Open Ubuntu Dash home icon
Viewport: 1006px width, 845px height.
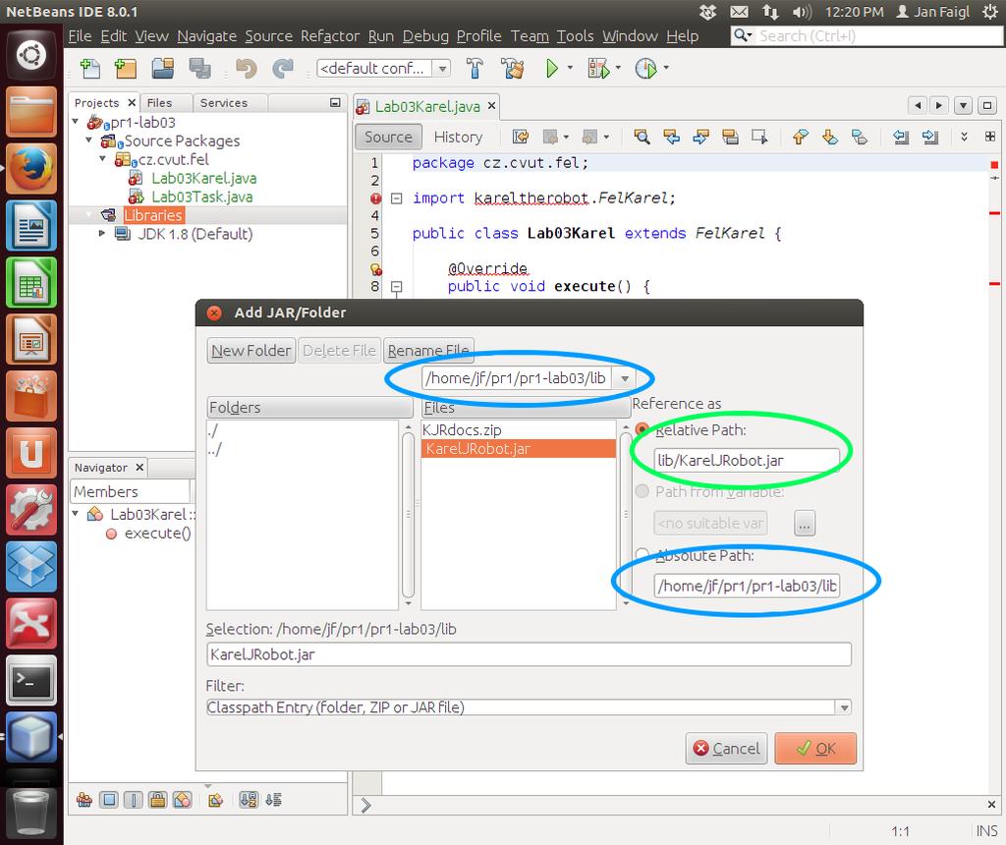pos(31,55)
